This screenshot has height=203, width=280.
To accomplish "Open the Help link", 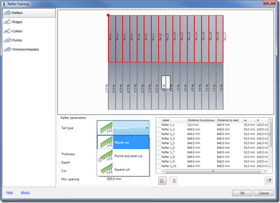I will click(10, 192).
